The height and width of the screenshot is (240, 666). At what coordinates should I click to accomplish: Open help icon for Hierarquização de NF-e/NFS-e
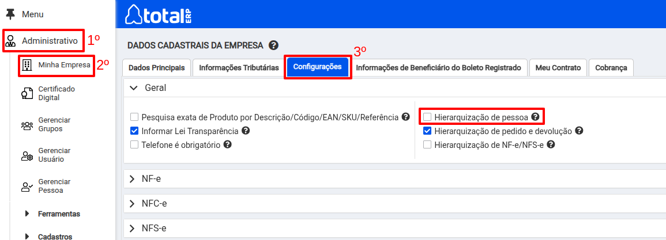pos(551,144)
